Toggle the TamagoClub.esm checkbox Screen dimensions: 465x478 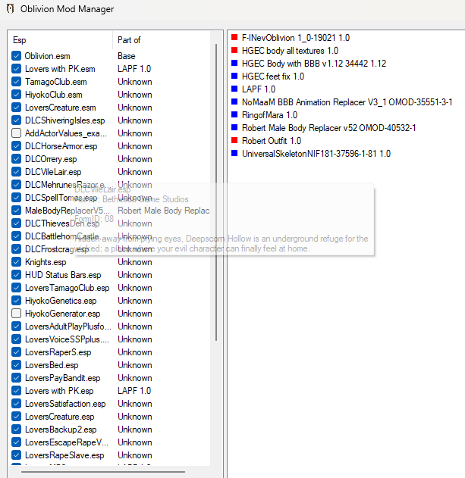coord(16,82)
